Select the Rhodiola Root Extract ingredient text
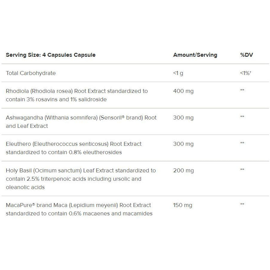Screen dimensions: 270x270 coord(77,95)
